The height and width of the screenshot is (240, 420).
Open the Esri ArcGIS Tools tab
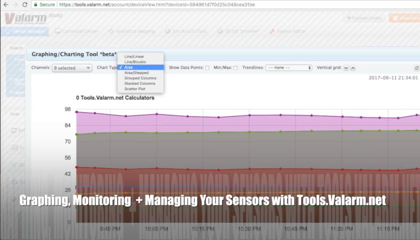pyautogui.click(x=186, y=31)
